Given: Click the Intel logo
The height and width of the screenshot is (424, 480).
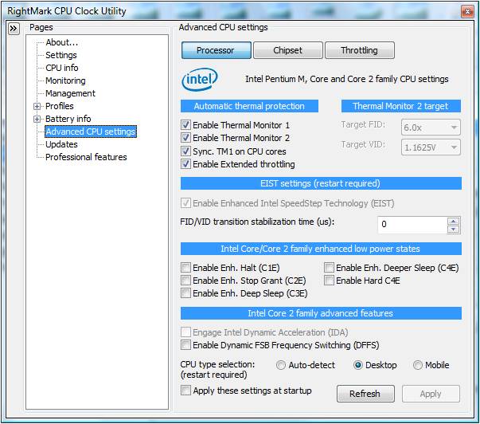Looking at the screenshot, I should tap(200, 79).
